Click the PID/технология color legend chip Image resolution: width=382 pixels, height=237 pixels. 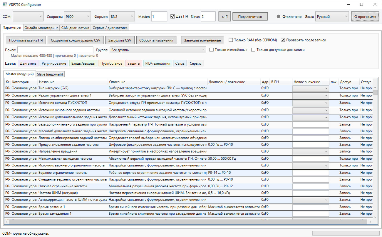pyautogui.click(x=158, y=63)
